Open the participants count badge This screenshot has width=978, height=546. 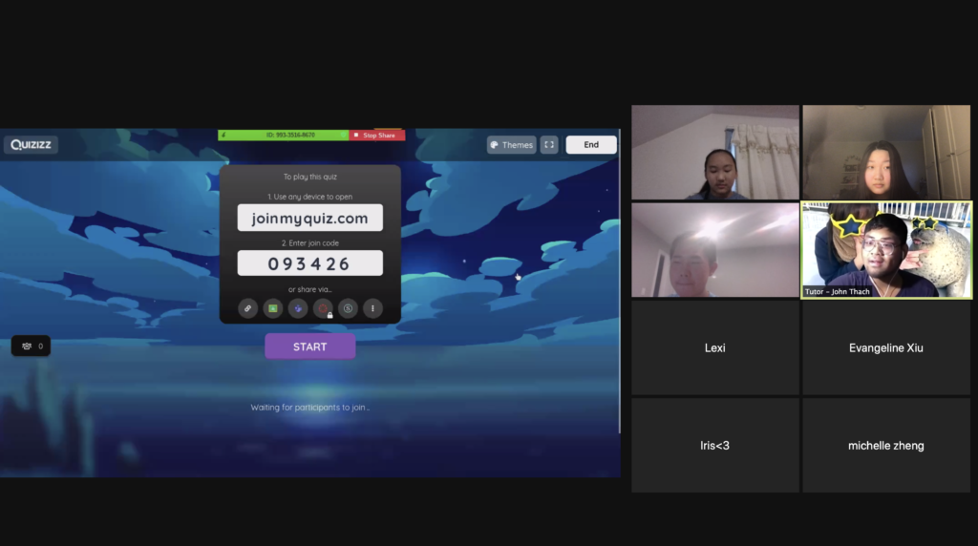32,346
